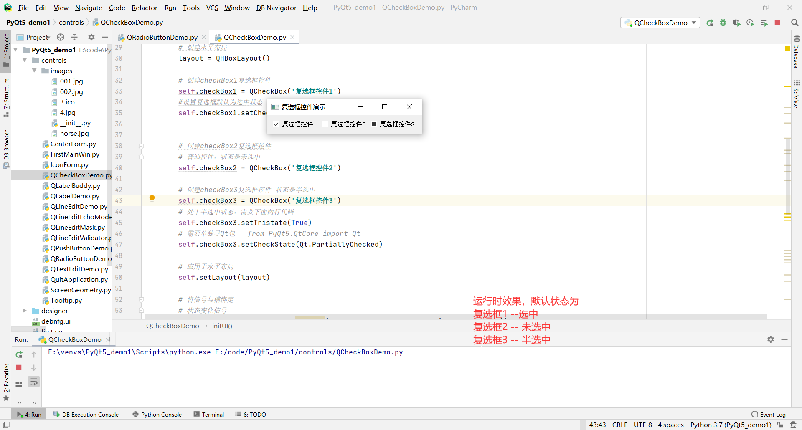802x430 pixels.
Task: Click the red Stop icon in Run panel
Action: pyautogui.click(x=19, y=367)
